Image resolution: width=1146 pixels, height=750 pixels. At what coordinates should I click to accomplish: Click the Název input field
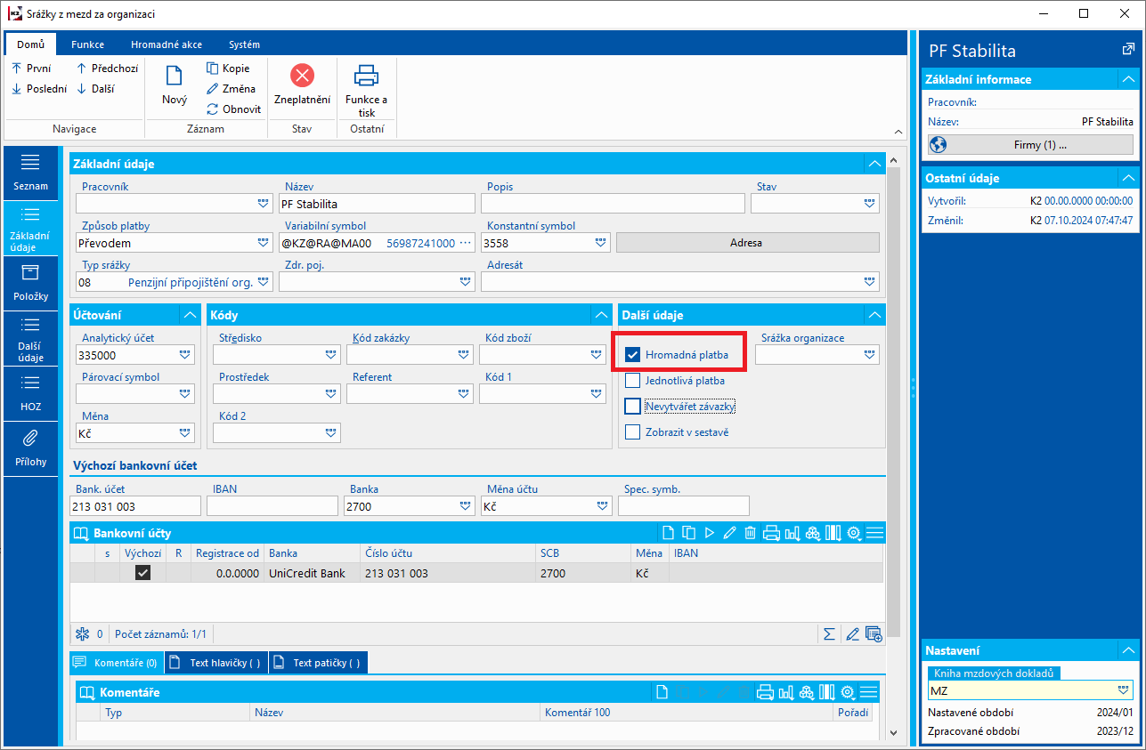click(x=377, y=204)
